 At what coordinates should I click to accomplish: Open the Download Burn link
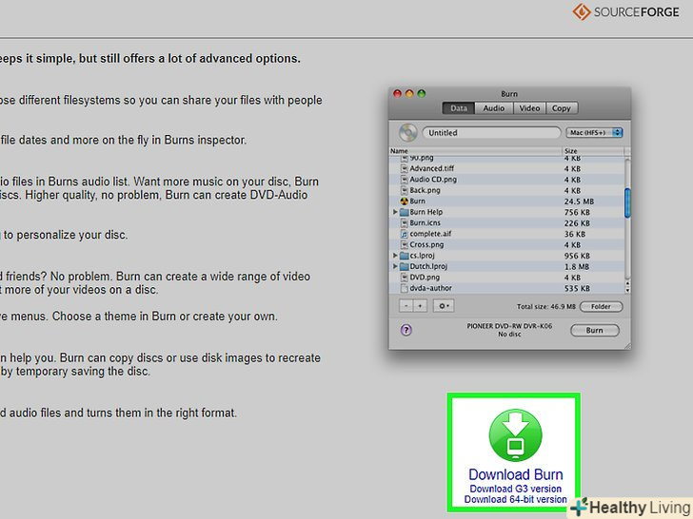pyautogui.click(x=515, y=474)
